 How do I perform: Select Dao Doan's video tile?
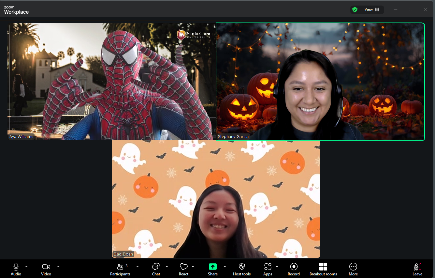click(216, 199)
